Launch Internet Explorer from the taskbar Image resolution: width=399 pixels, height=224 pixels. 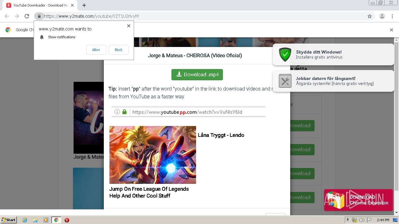click(25, 220)
